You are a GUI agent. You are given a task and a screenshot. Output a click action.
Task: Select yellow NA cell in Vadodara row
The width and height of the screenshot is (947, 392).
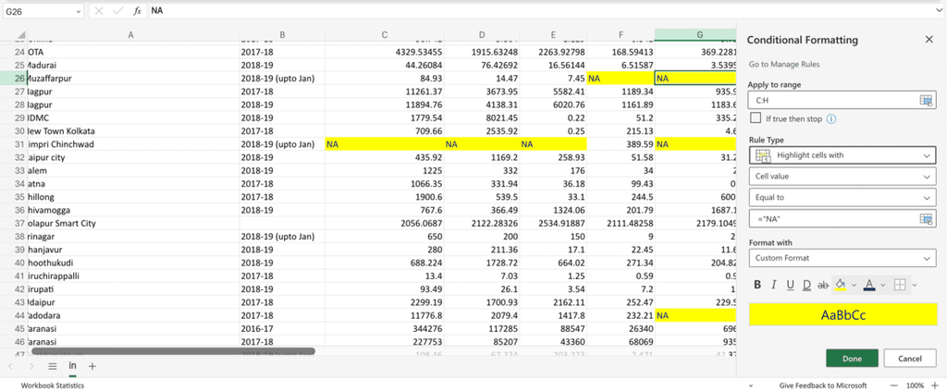point(695,315)
